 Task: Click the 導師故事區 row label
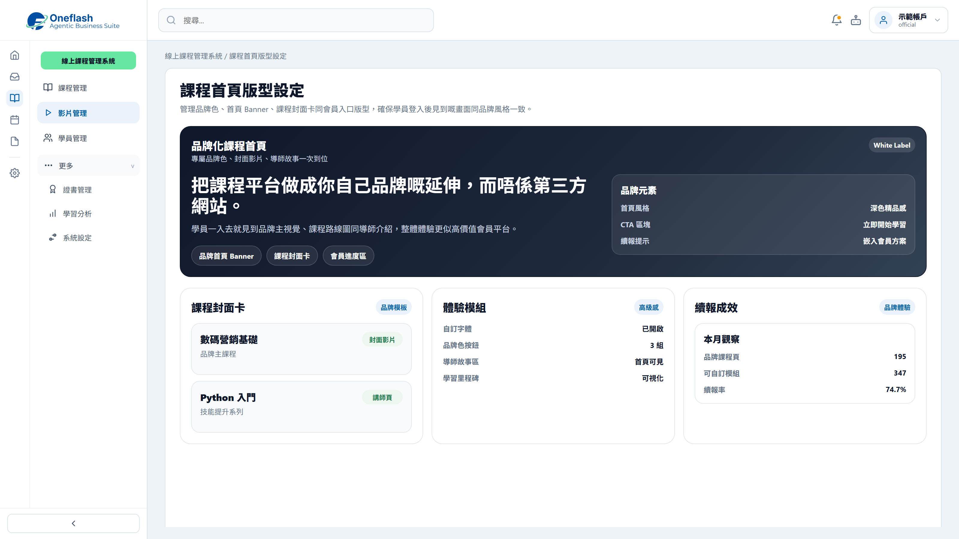(x=461, y=361)
